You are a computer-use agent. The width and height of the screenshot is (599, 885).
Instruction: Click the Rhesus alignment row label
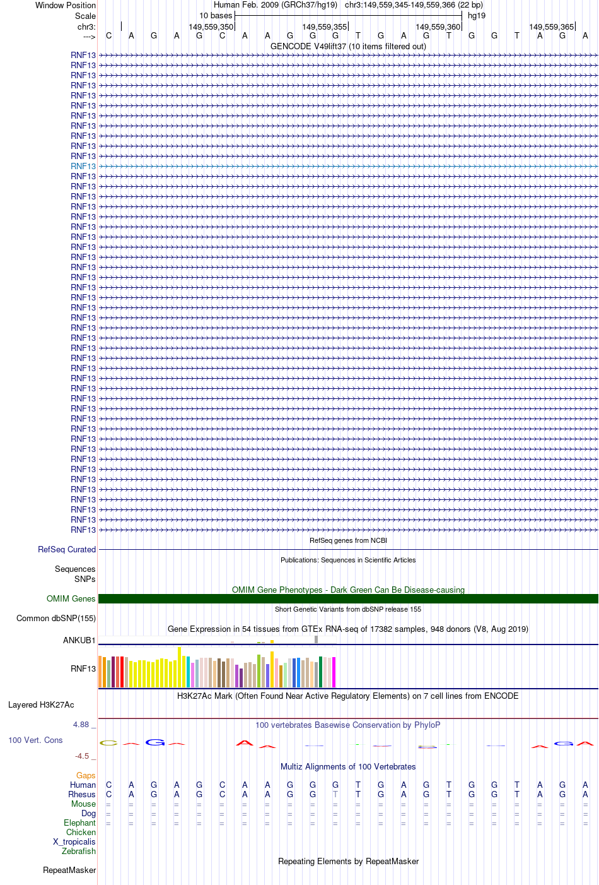point(82,794)
